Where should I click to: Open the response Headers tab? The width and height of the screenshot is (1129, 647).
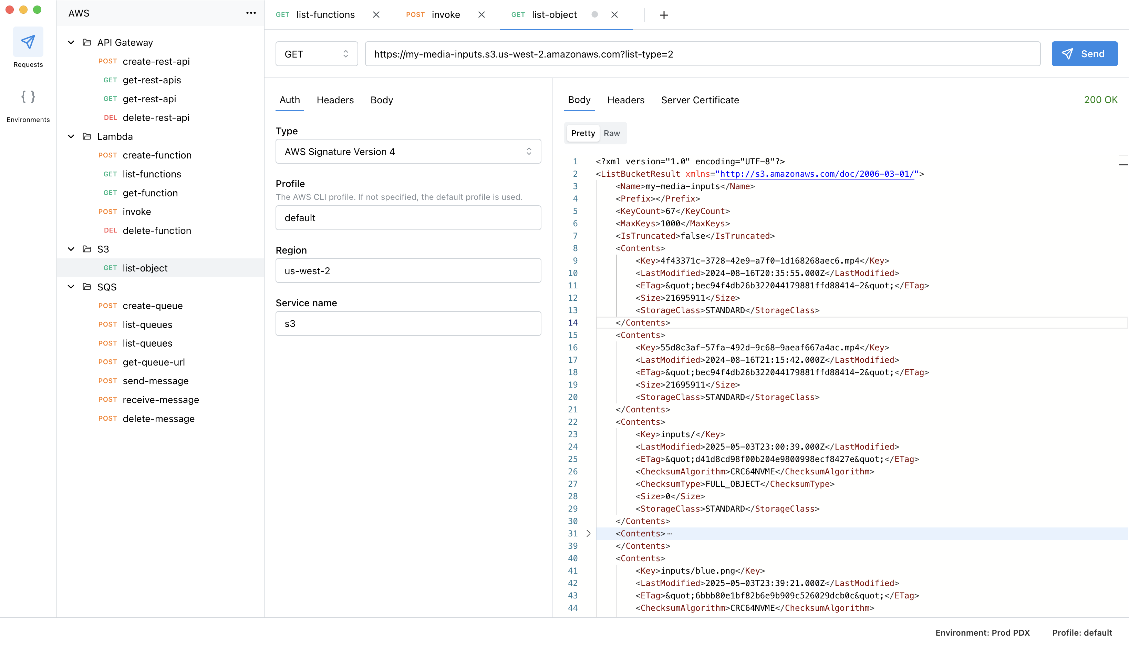[625, 100]
